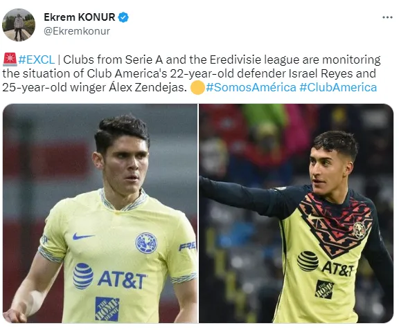Open the #SomosAmérica hashtag
The image size is (399, 330).
(x=251, y=87)
